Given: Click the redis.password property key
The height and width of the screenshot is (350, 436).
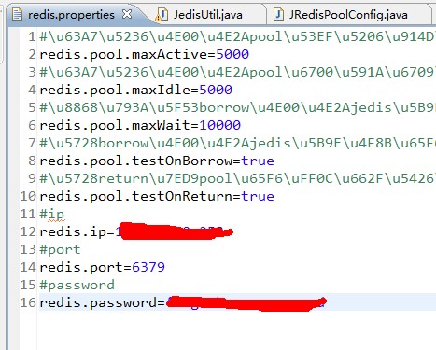Looking at the screenshot, I should point(98,302).
